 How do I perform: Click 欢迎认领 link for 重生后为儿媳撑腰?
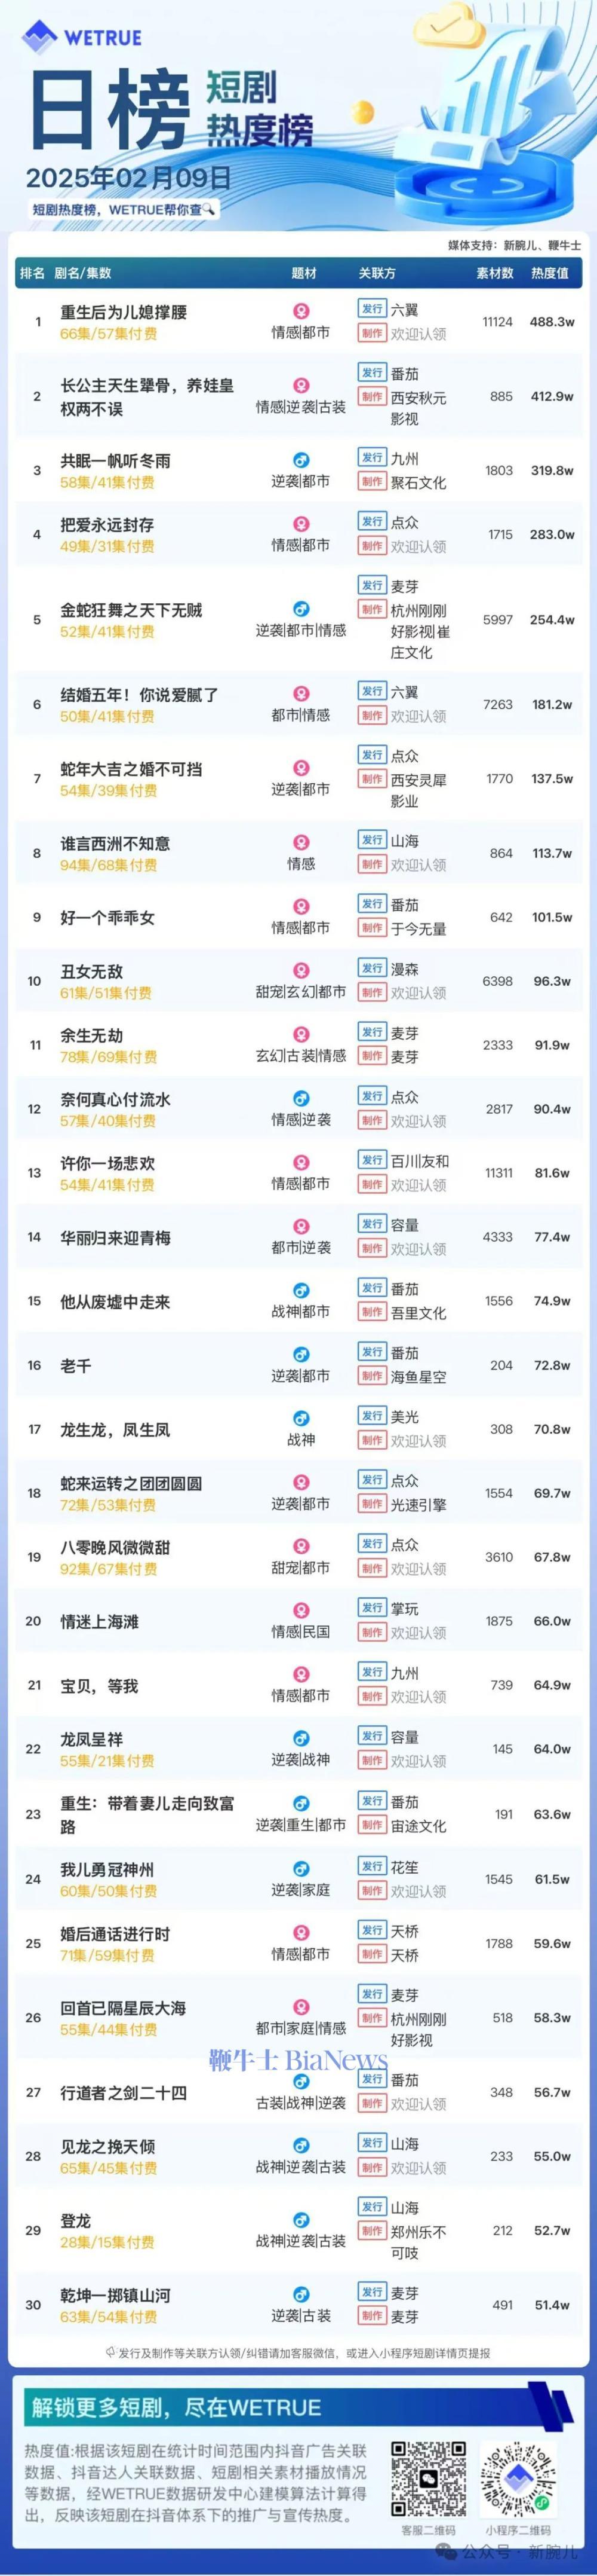point(418,334)
